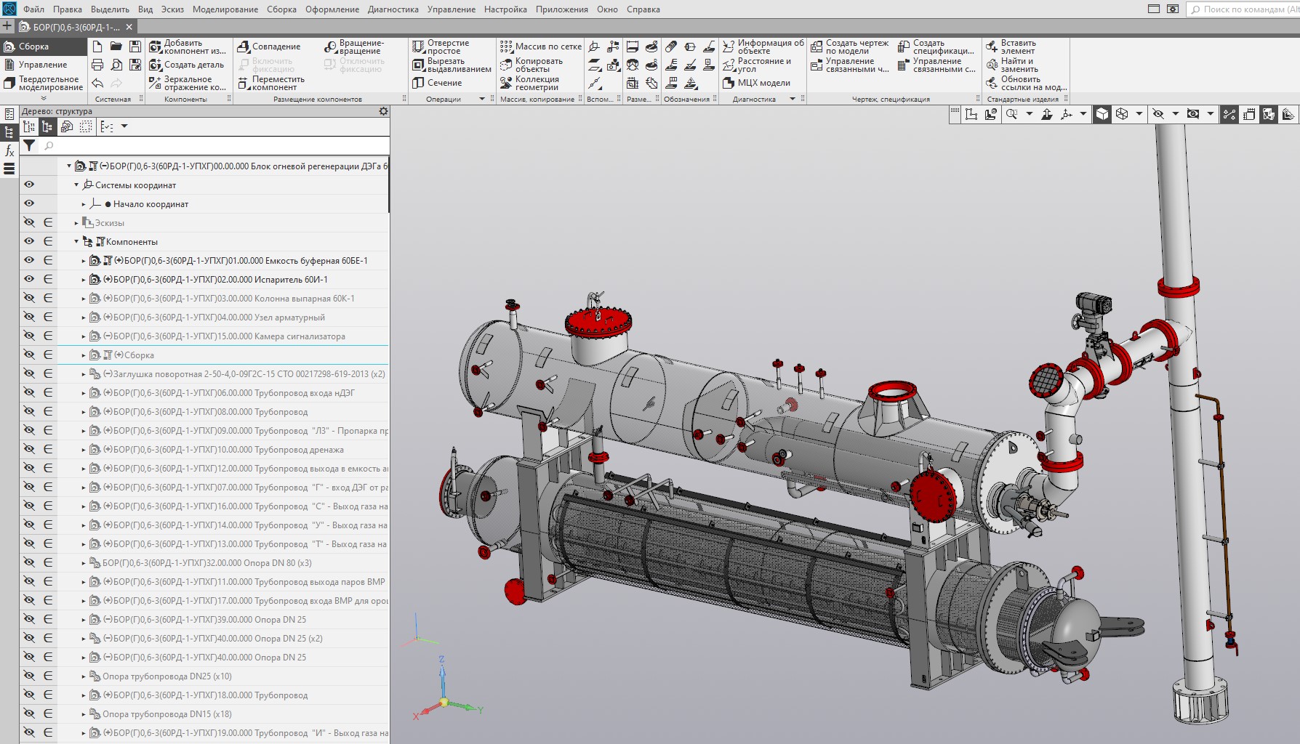This screenshot has height=744, width=1300.
Task: Select shaded display mode cube icon
Action: click(x=1102, y=114)
